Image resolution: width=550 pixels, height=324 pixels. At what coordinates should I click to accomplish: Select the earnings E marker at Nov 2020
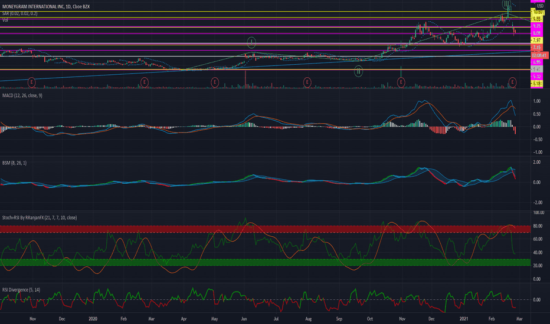point(401,82)
